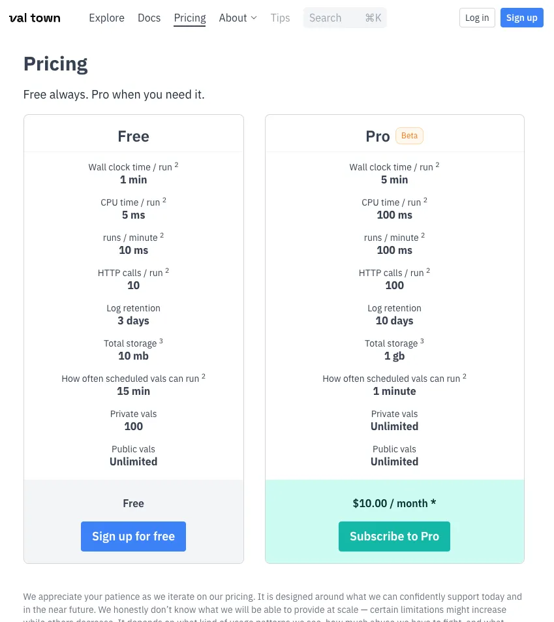Click the Sign up button in header
Image resolution: width=554 pixels, height=622 pixels.
[521, 18]
